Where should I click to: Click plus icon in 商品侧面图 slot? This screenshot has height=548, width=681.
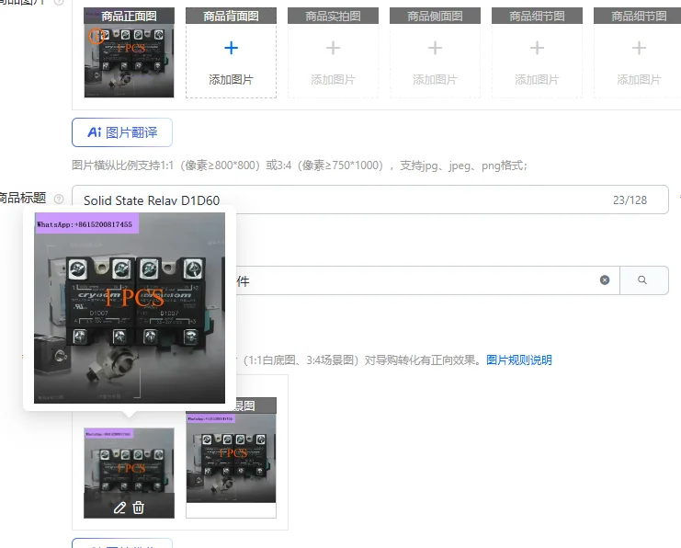point(436,48)
